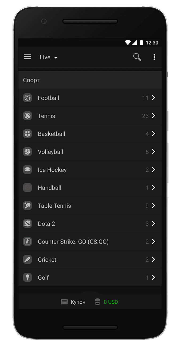Tap the Ice Hockey puck icon

(27, 170)
